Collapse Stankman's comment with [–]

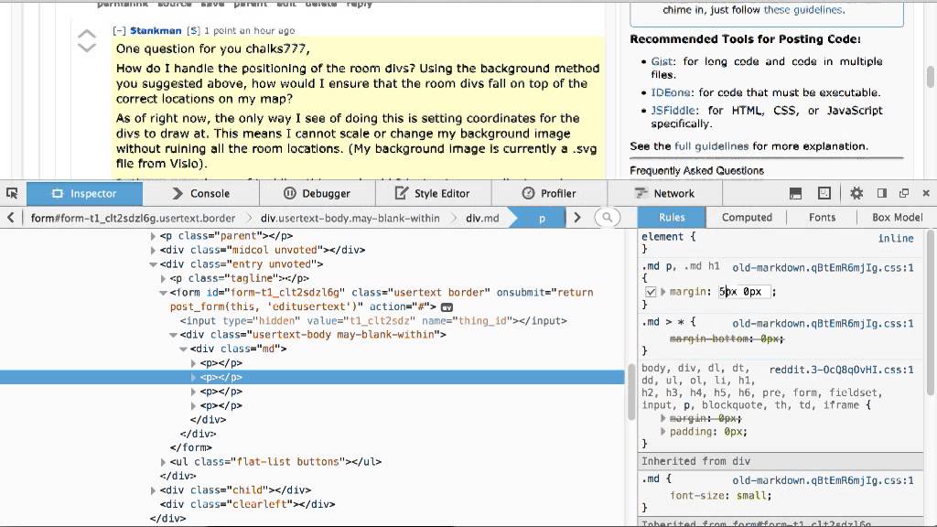coord(119,30)
